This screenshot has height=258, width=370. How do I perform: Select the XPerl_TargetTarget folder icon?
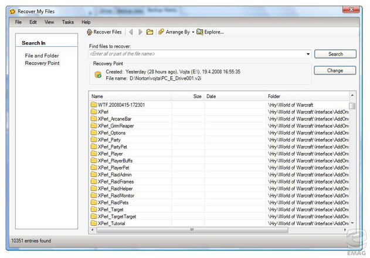point(94,216)
